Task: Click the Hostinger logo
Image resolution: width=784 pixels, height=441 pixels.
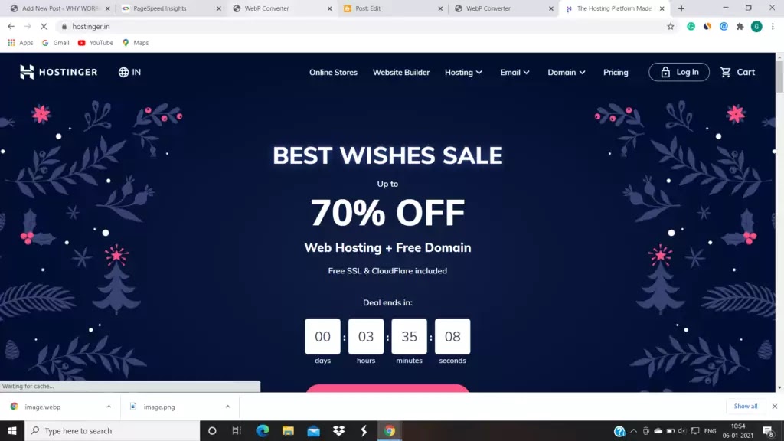Action: [58, 72]
